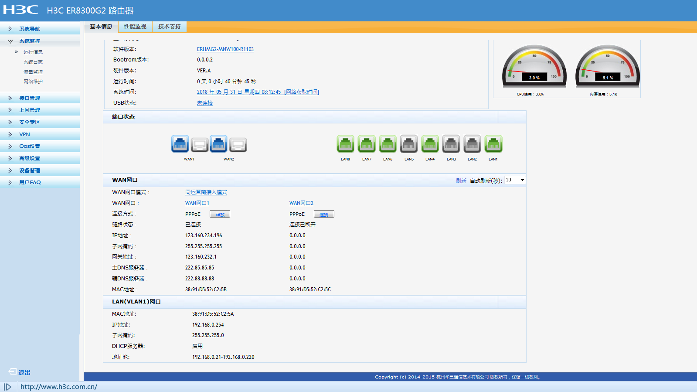Expand the 设备管理 sidebar section
Image resolution: width=697 pixels, height=392 pixels.
tap(40, 170)
